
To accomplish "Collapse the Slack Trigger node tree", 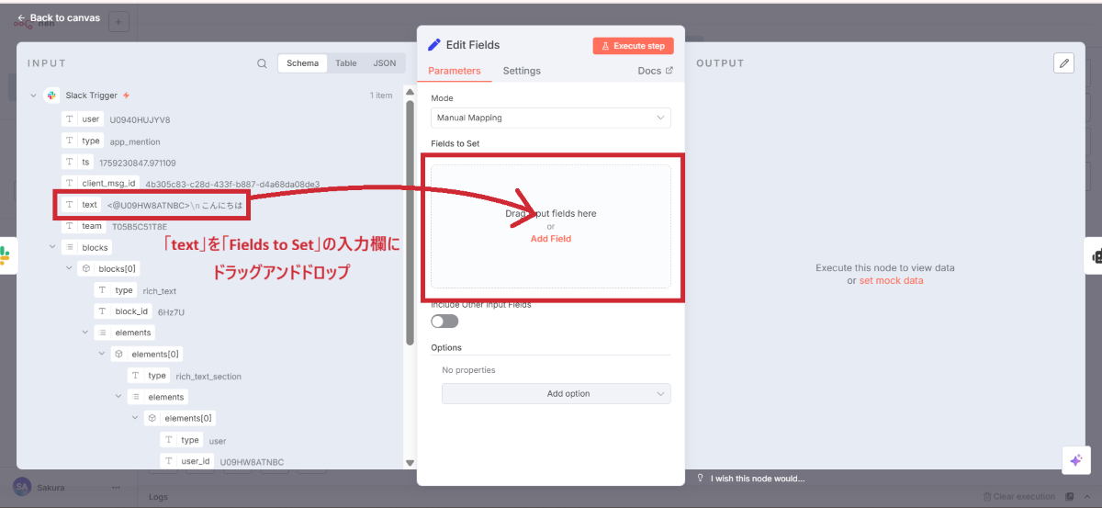I will pyautogui.click(x=34, y=95).
